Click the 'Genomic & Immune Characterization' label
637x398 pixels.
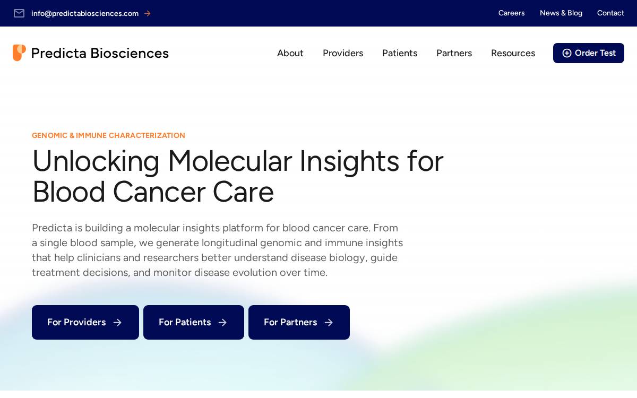(108, 135)
